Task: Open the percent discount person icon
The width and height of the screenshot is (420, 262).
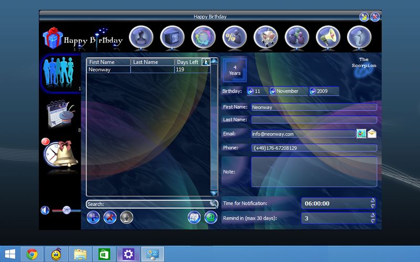Action: click(234, 37)
